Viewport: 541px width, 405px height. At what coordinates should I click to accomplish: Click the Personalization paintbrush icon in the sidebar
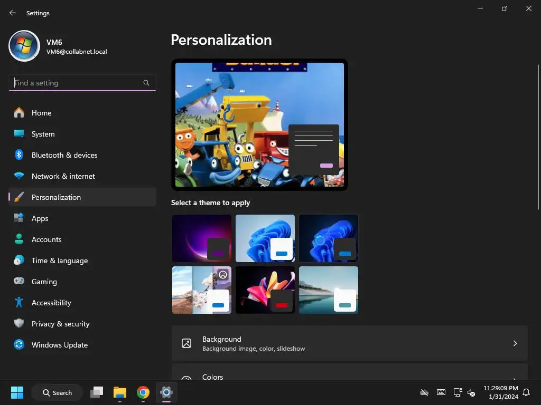19,197
